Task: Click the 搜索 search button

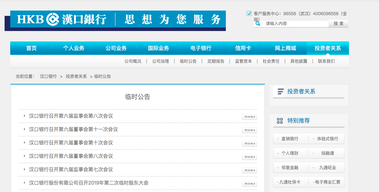Action: (x=338, y=24)
